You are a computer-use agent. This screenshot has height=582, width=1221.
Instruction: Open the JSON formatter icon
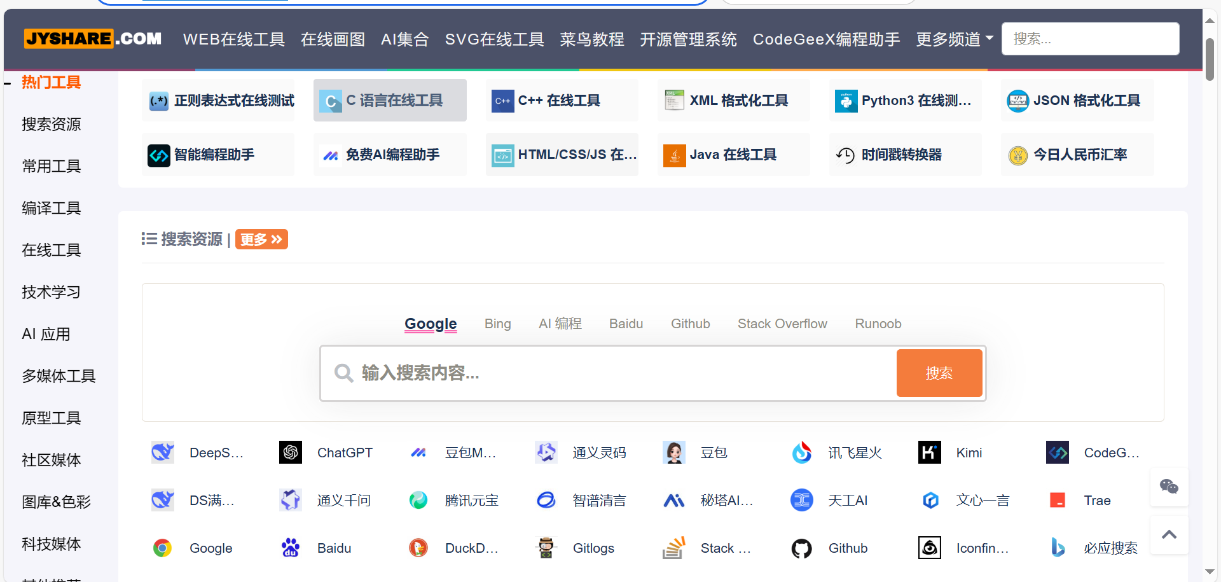1018,100
